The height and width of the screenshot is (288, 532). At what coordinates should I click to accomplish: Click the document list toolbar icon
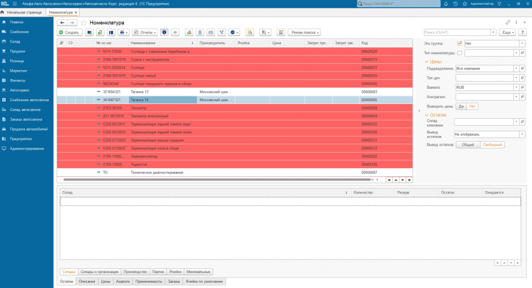point(200,33)
